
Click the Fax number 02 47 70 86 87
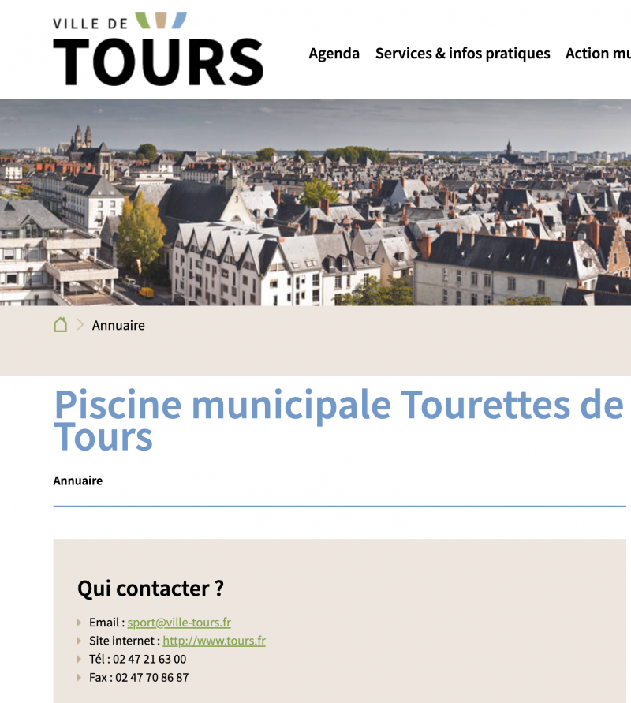click(151, 677)
